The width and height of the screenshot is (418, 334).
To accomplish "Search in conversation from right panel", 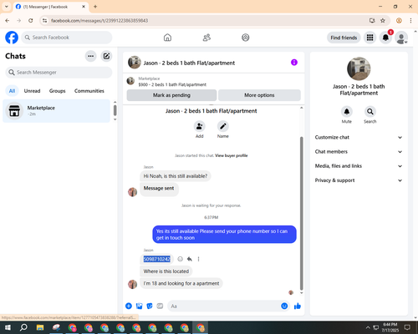I will click(x=370, y=112).
